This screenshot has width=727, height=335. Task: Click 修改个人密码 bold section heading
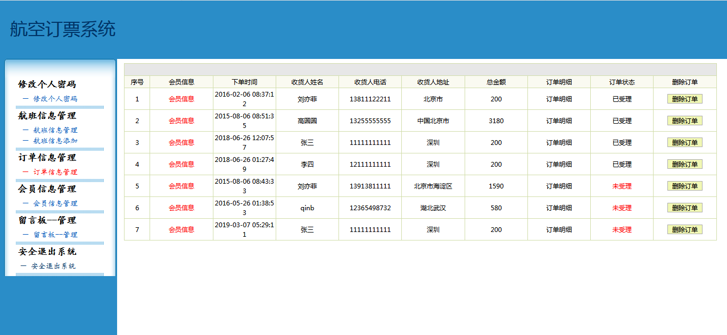[x=47, y=84]
